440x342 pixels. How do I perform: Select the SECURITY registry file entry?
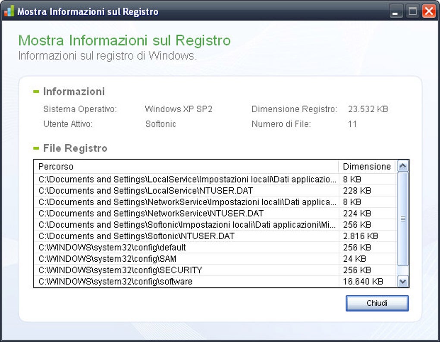[x=173, y=270]
